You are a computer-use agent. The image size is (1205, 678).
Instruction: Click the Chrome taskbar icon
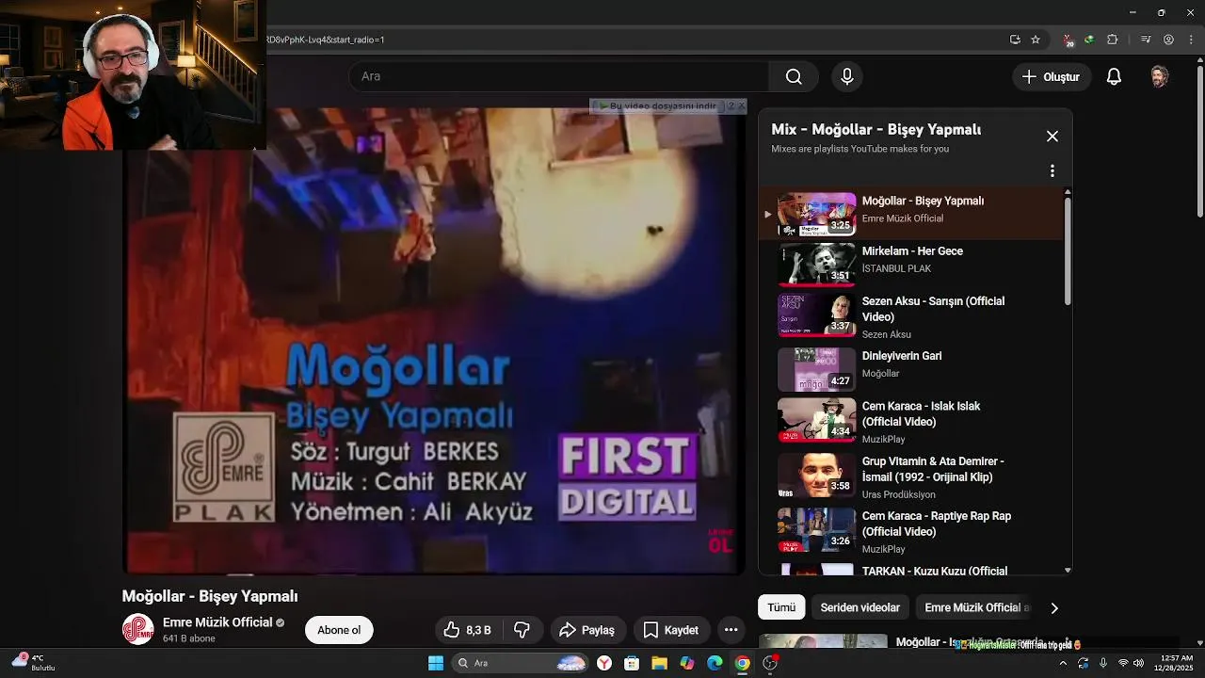[742, 663]
